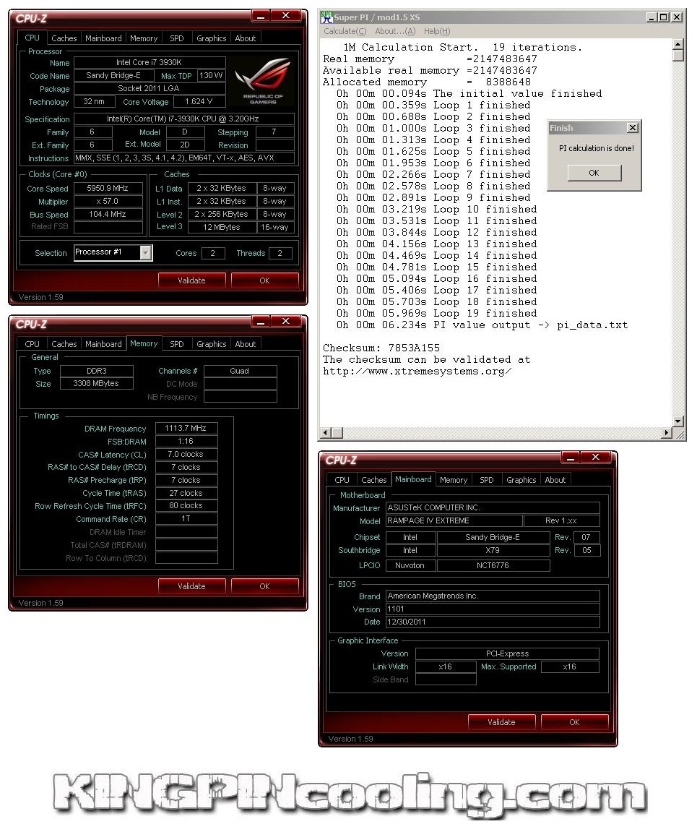Click Channels # value Quad
This screenshot has width=697, height=832.
[240, 371]
